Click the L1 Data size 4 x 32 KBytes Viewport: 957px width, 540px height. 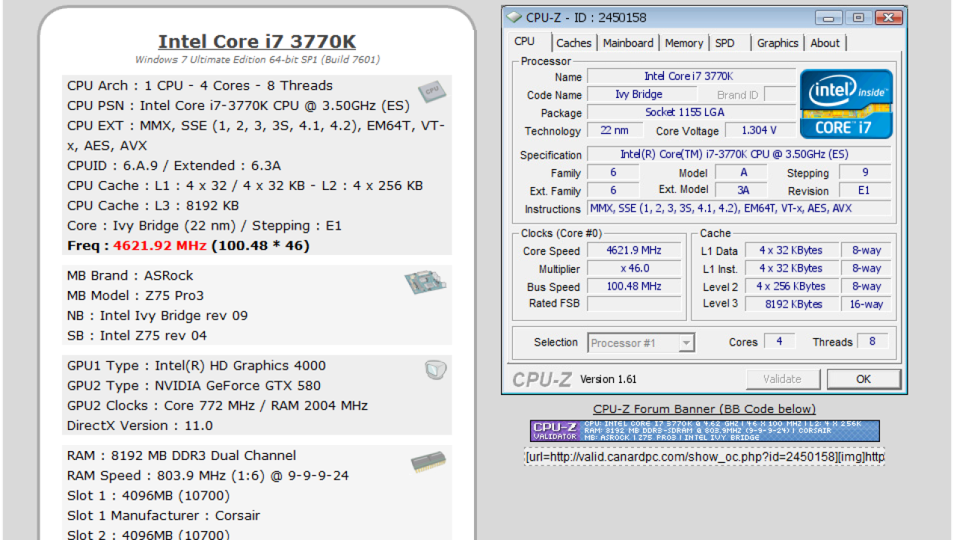tap(790, 251)
